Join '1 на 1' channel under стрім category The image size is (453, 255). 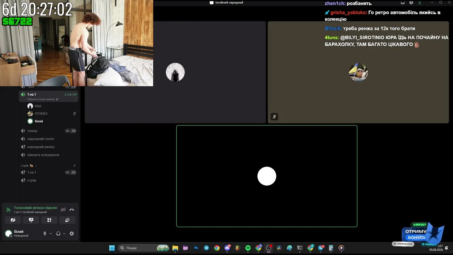48,172
